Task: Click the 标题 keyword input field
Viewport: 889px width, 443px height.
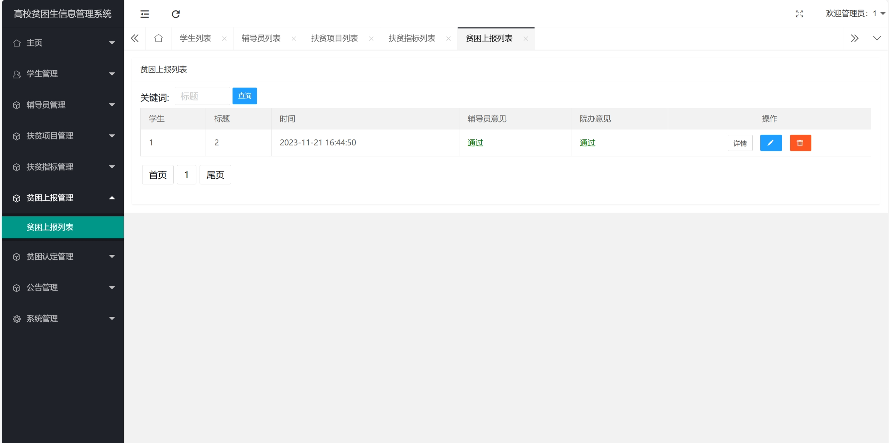Action: point(202,96)
